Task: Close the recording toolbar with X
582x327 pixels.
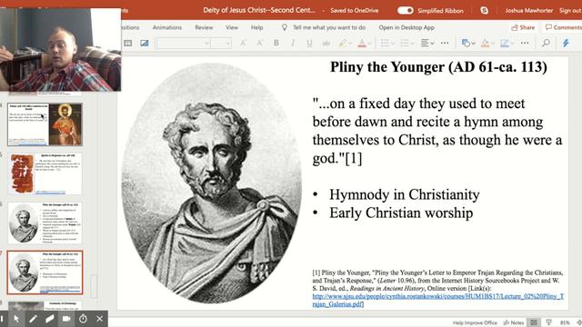Action: pos(99,319)
